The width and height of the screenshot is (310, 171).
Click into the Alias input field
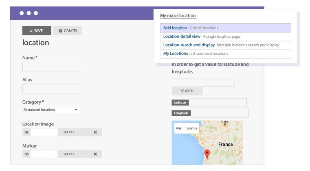[x=51, y=89]
